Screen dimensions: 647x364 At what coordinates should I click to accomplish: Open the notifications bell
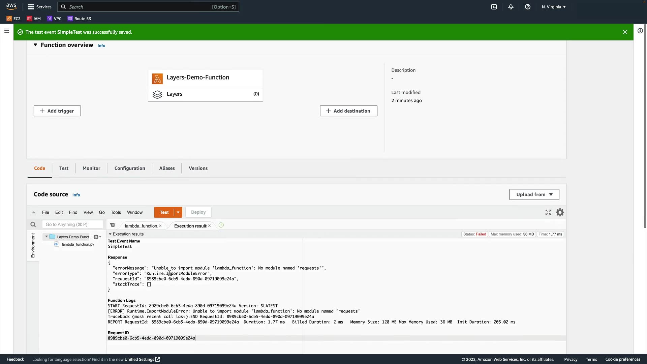511,7
